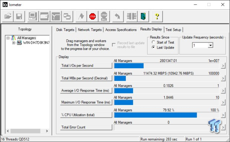
Task: Duplicate the selected worker
Action: click(67, 16)
